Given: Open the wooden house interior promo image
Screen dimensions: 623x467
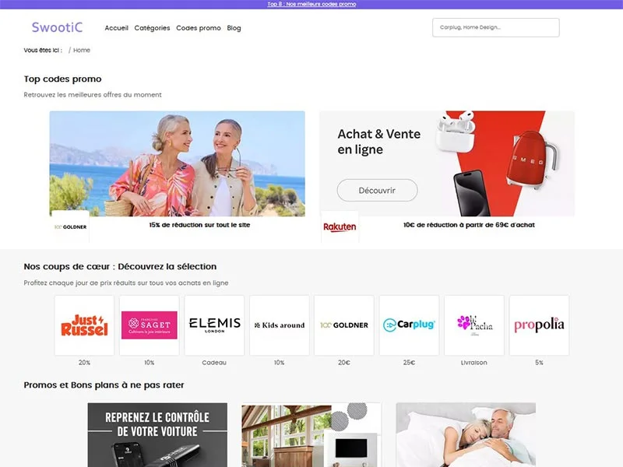Looking at the screenshot, I should 311,435.
